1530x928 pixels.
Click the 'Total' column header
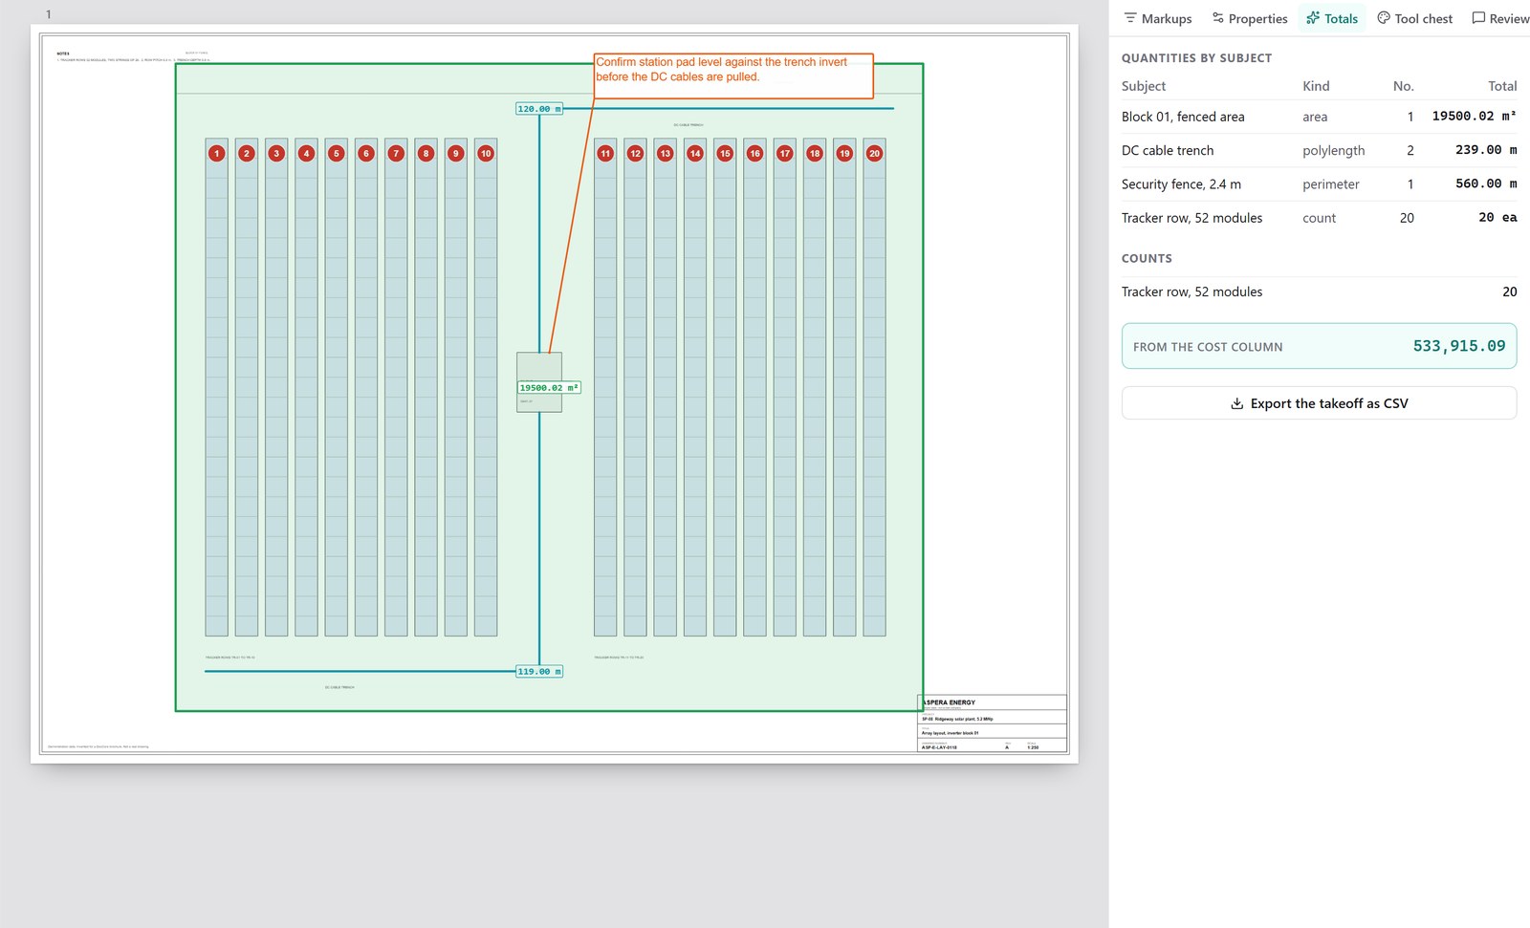(1502, 86)
